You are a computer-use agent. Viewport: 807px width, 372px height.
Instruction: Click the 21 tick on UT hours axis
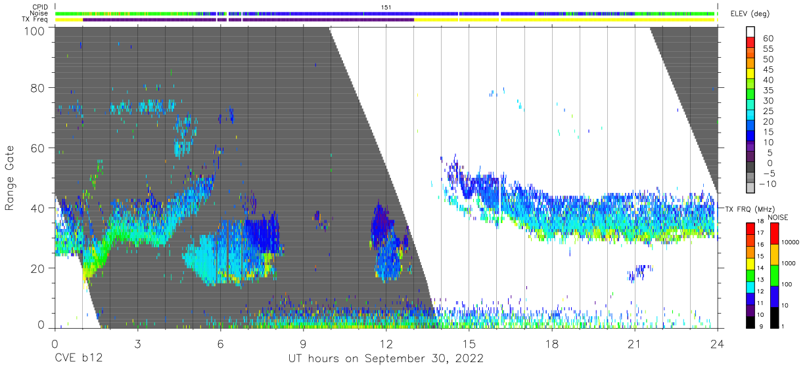(634, 343)
